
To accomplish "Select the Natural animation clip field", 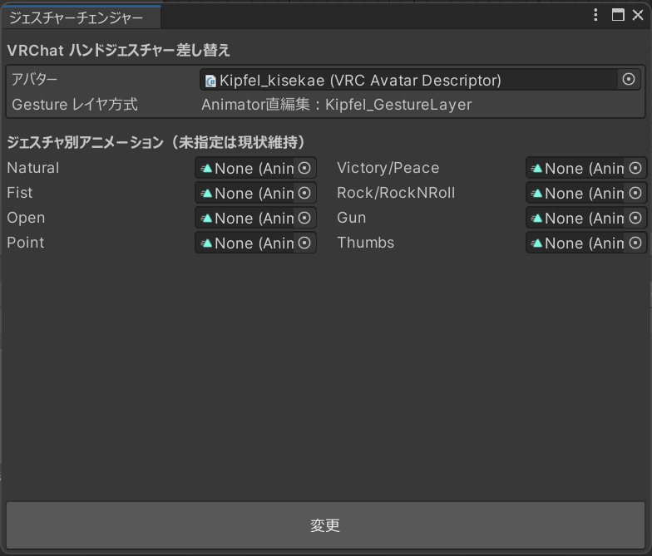I will [x=256, y=168].
